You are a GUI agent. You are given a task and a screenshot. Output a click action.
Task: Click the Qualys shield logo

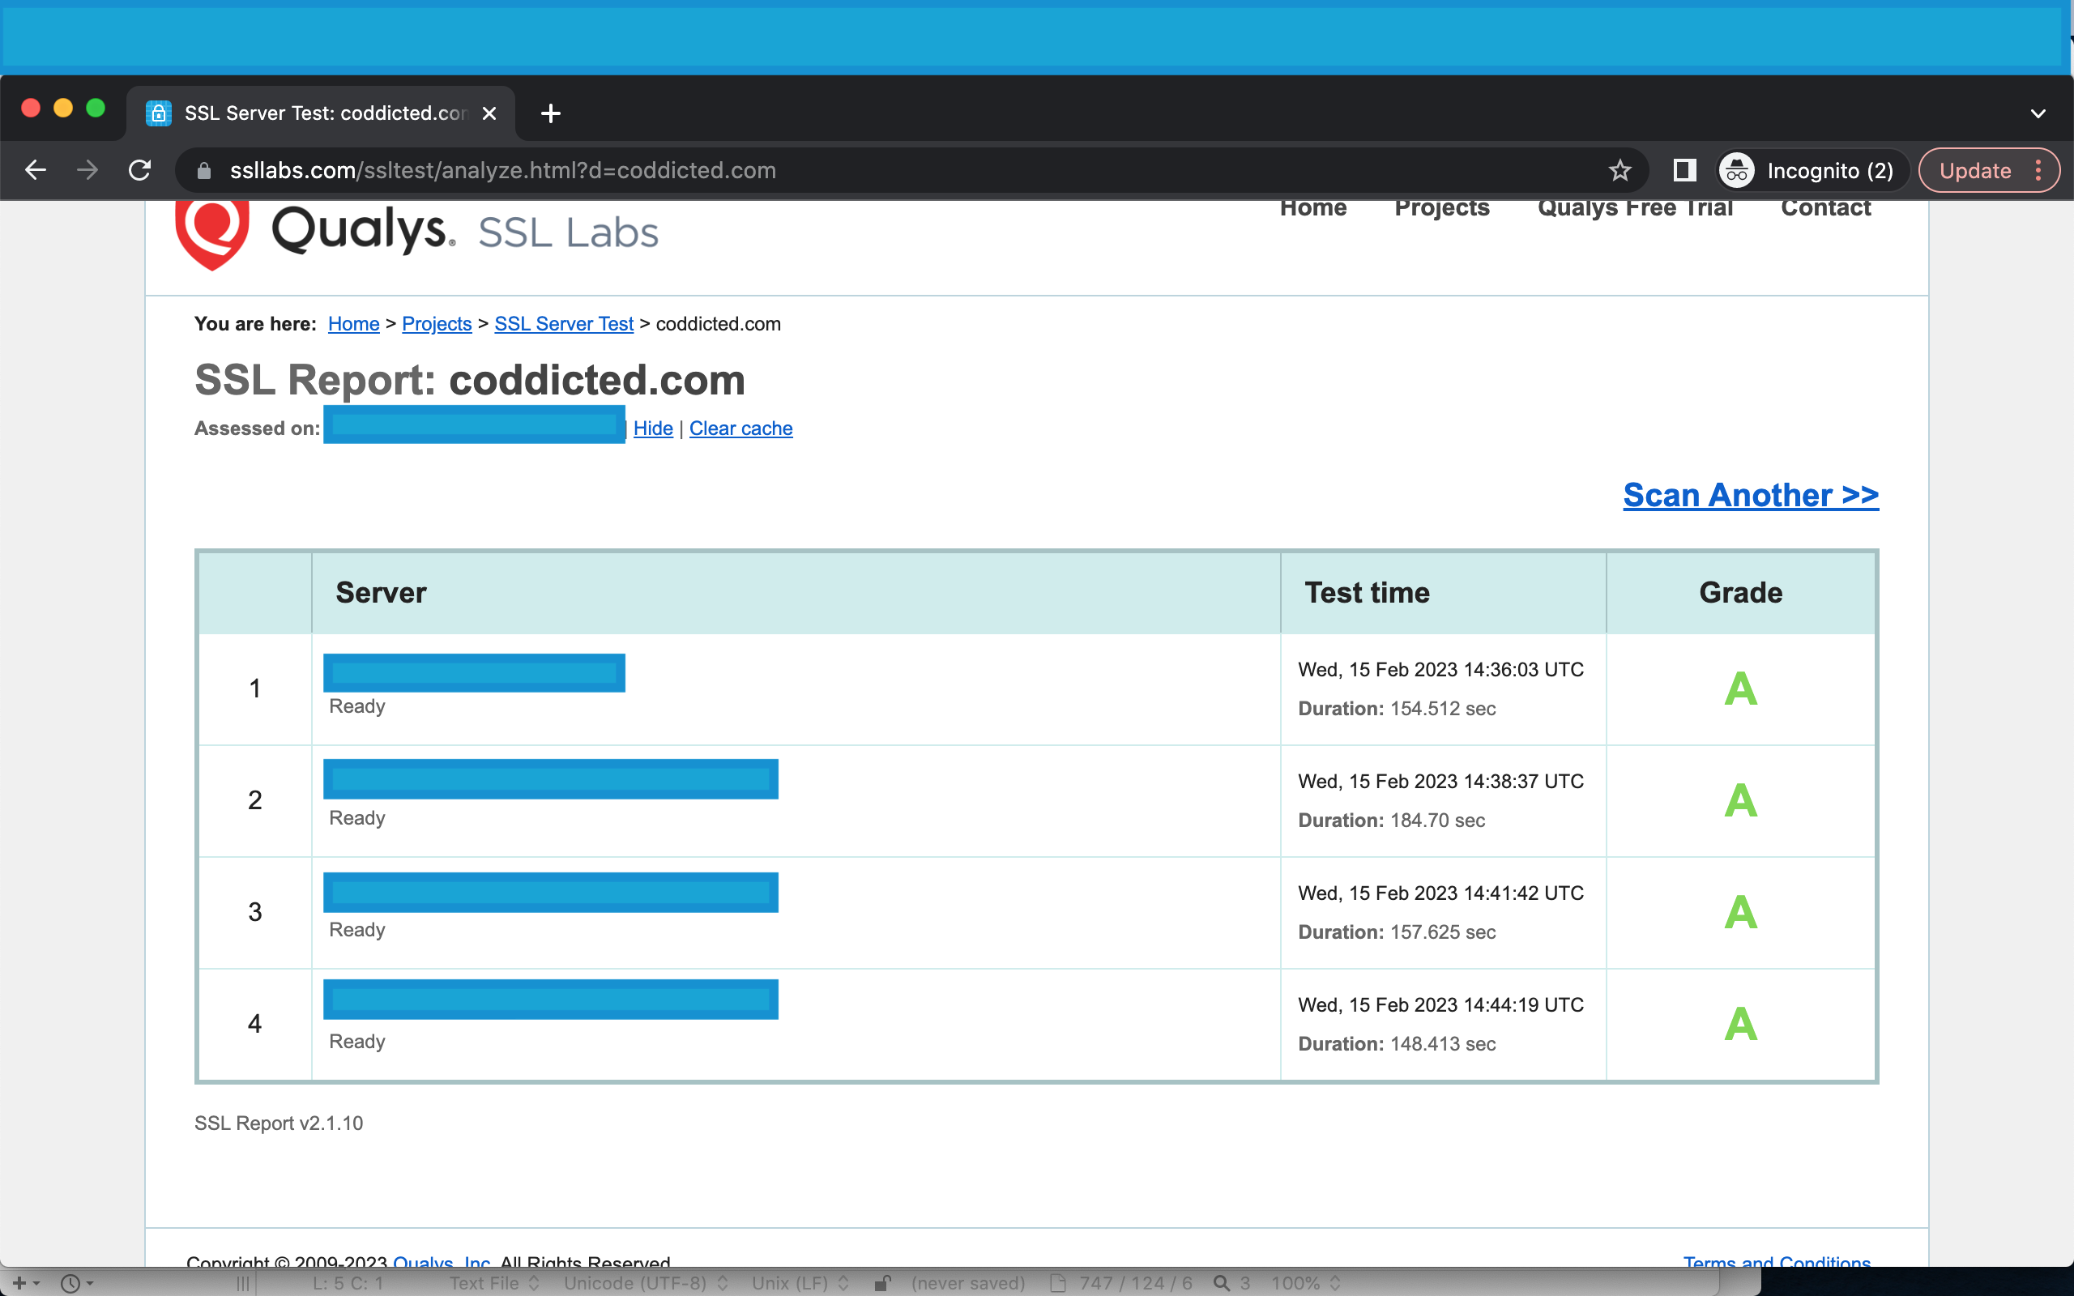point(211,233)
